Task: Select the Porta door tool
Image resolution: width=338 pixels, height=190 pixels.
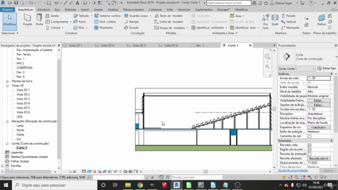Action: pyautogui.click(x=39, y=20)
